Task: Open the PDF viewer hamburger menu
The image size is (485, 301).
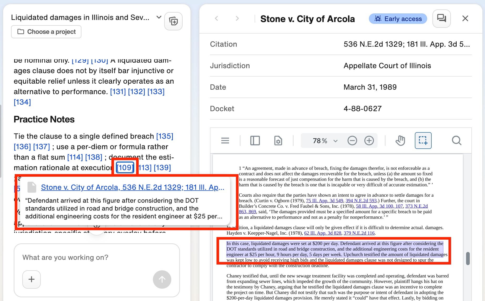Action: point(225,141)
